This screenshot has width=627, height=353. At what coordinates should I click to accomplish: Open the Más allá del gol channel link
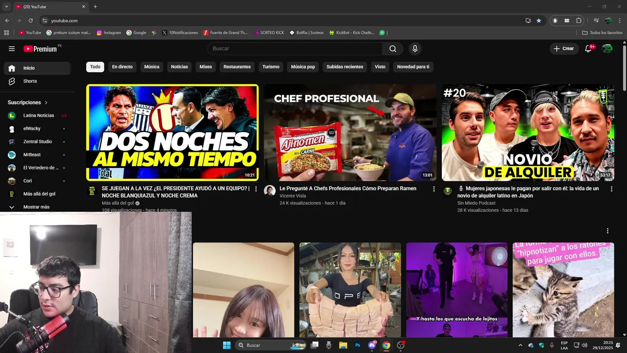click(118, 203)
